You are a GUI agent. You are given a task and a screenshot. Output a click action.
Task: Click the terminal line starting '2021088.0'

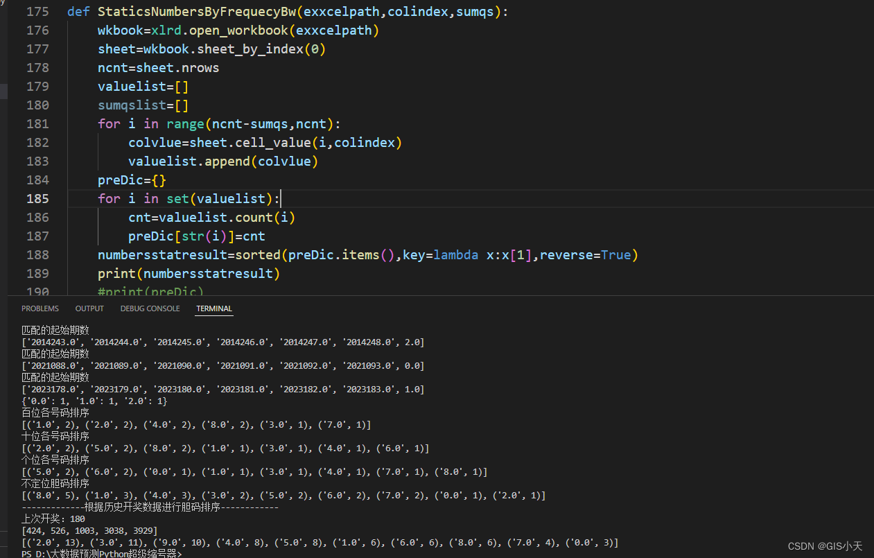pos(223,366)
